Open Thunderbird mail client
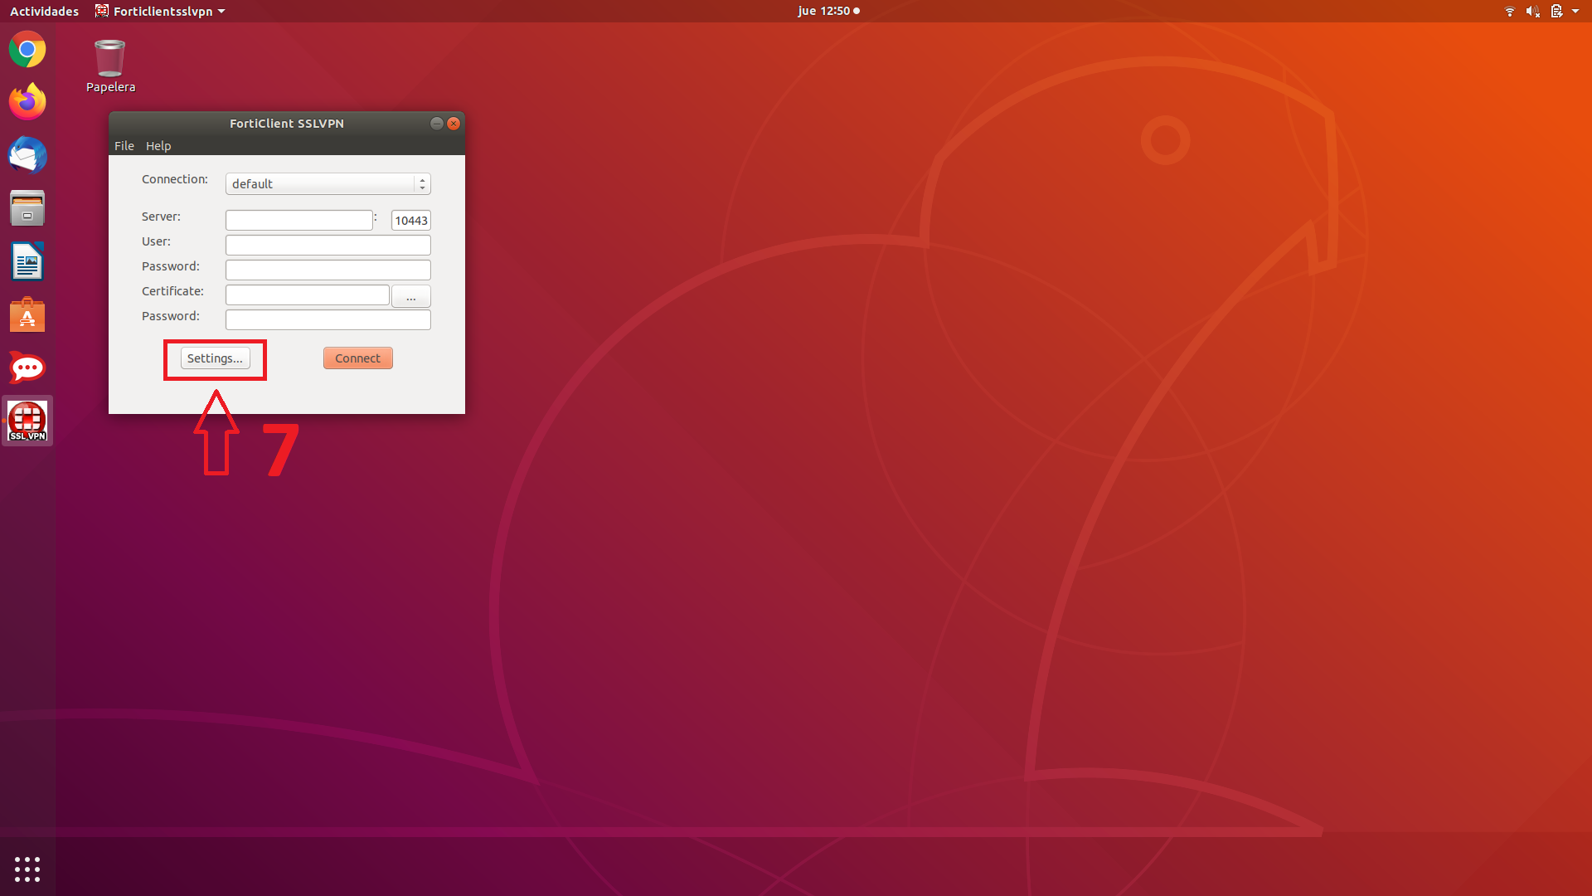 pyautogui.click(x=27, y=155)
